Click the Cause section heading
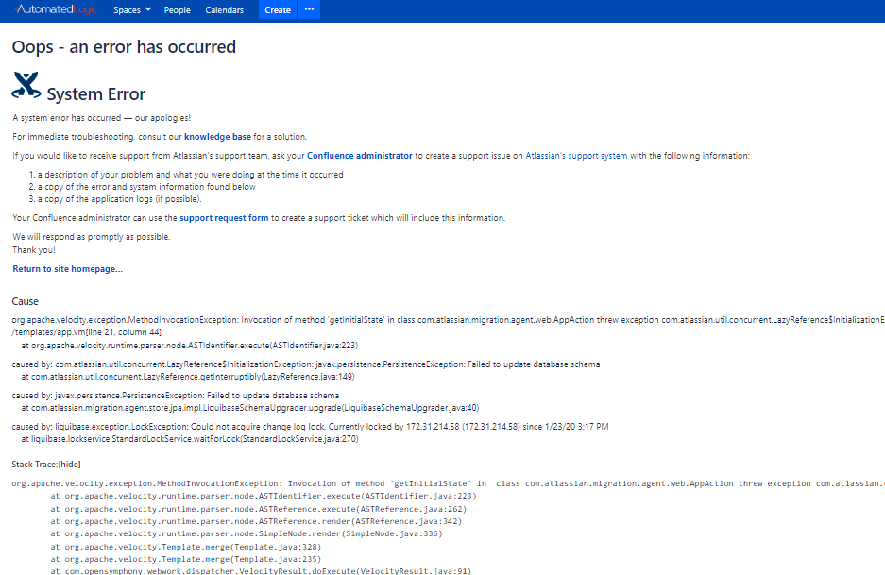Image resolution: width=885 pixels, height=575 pixels. coord(26,301)
